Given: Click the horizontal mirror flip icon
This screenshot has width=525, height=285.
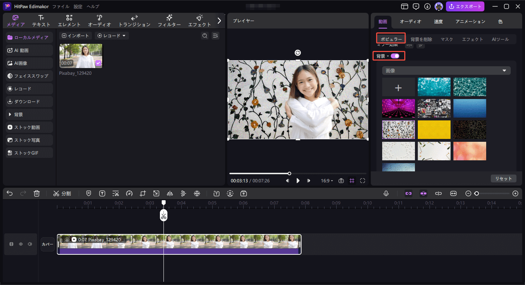Looking at the screenshot, I should click(170, 193).
